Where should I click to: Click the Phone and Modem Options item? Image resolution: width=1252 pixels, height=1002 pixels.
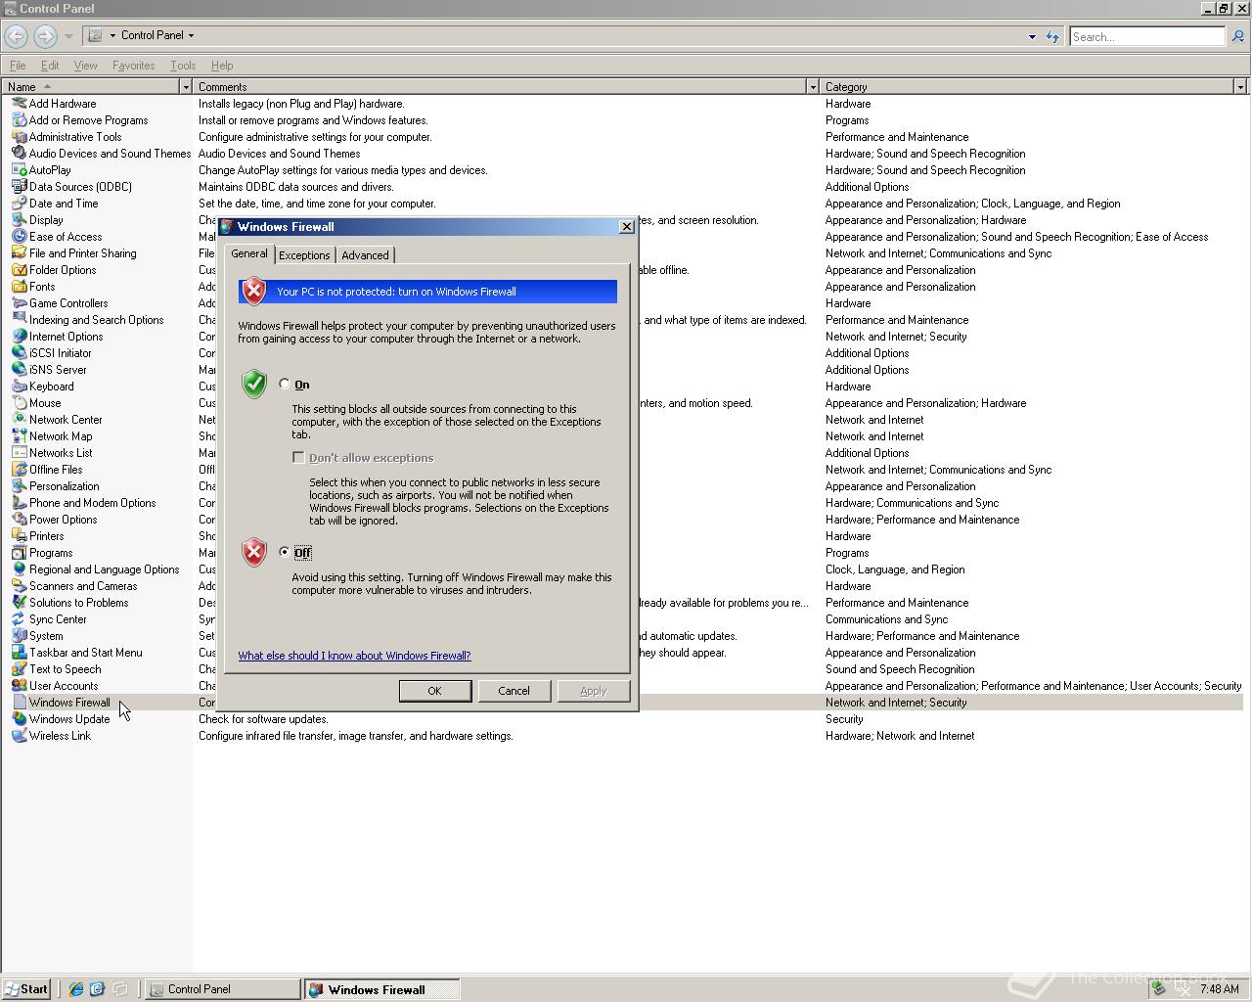tap(92, 503)
